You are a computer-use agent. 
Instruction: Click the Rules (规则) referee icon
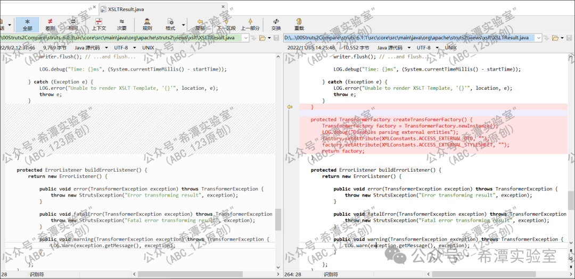147,23
